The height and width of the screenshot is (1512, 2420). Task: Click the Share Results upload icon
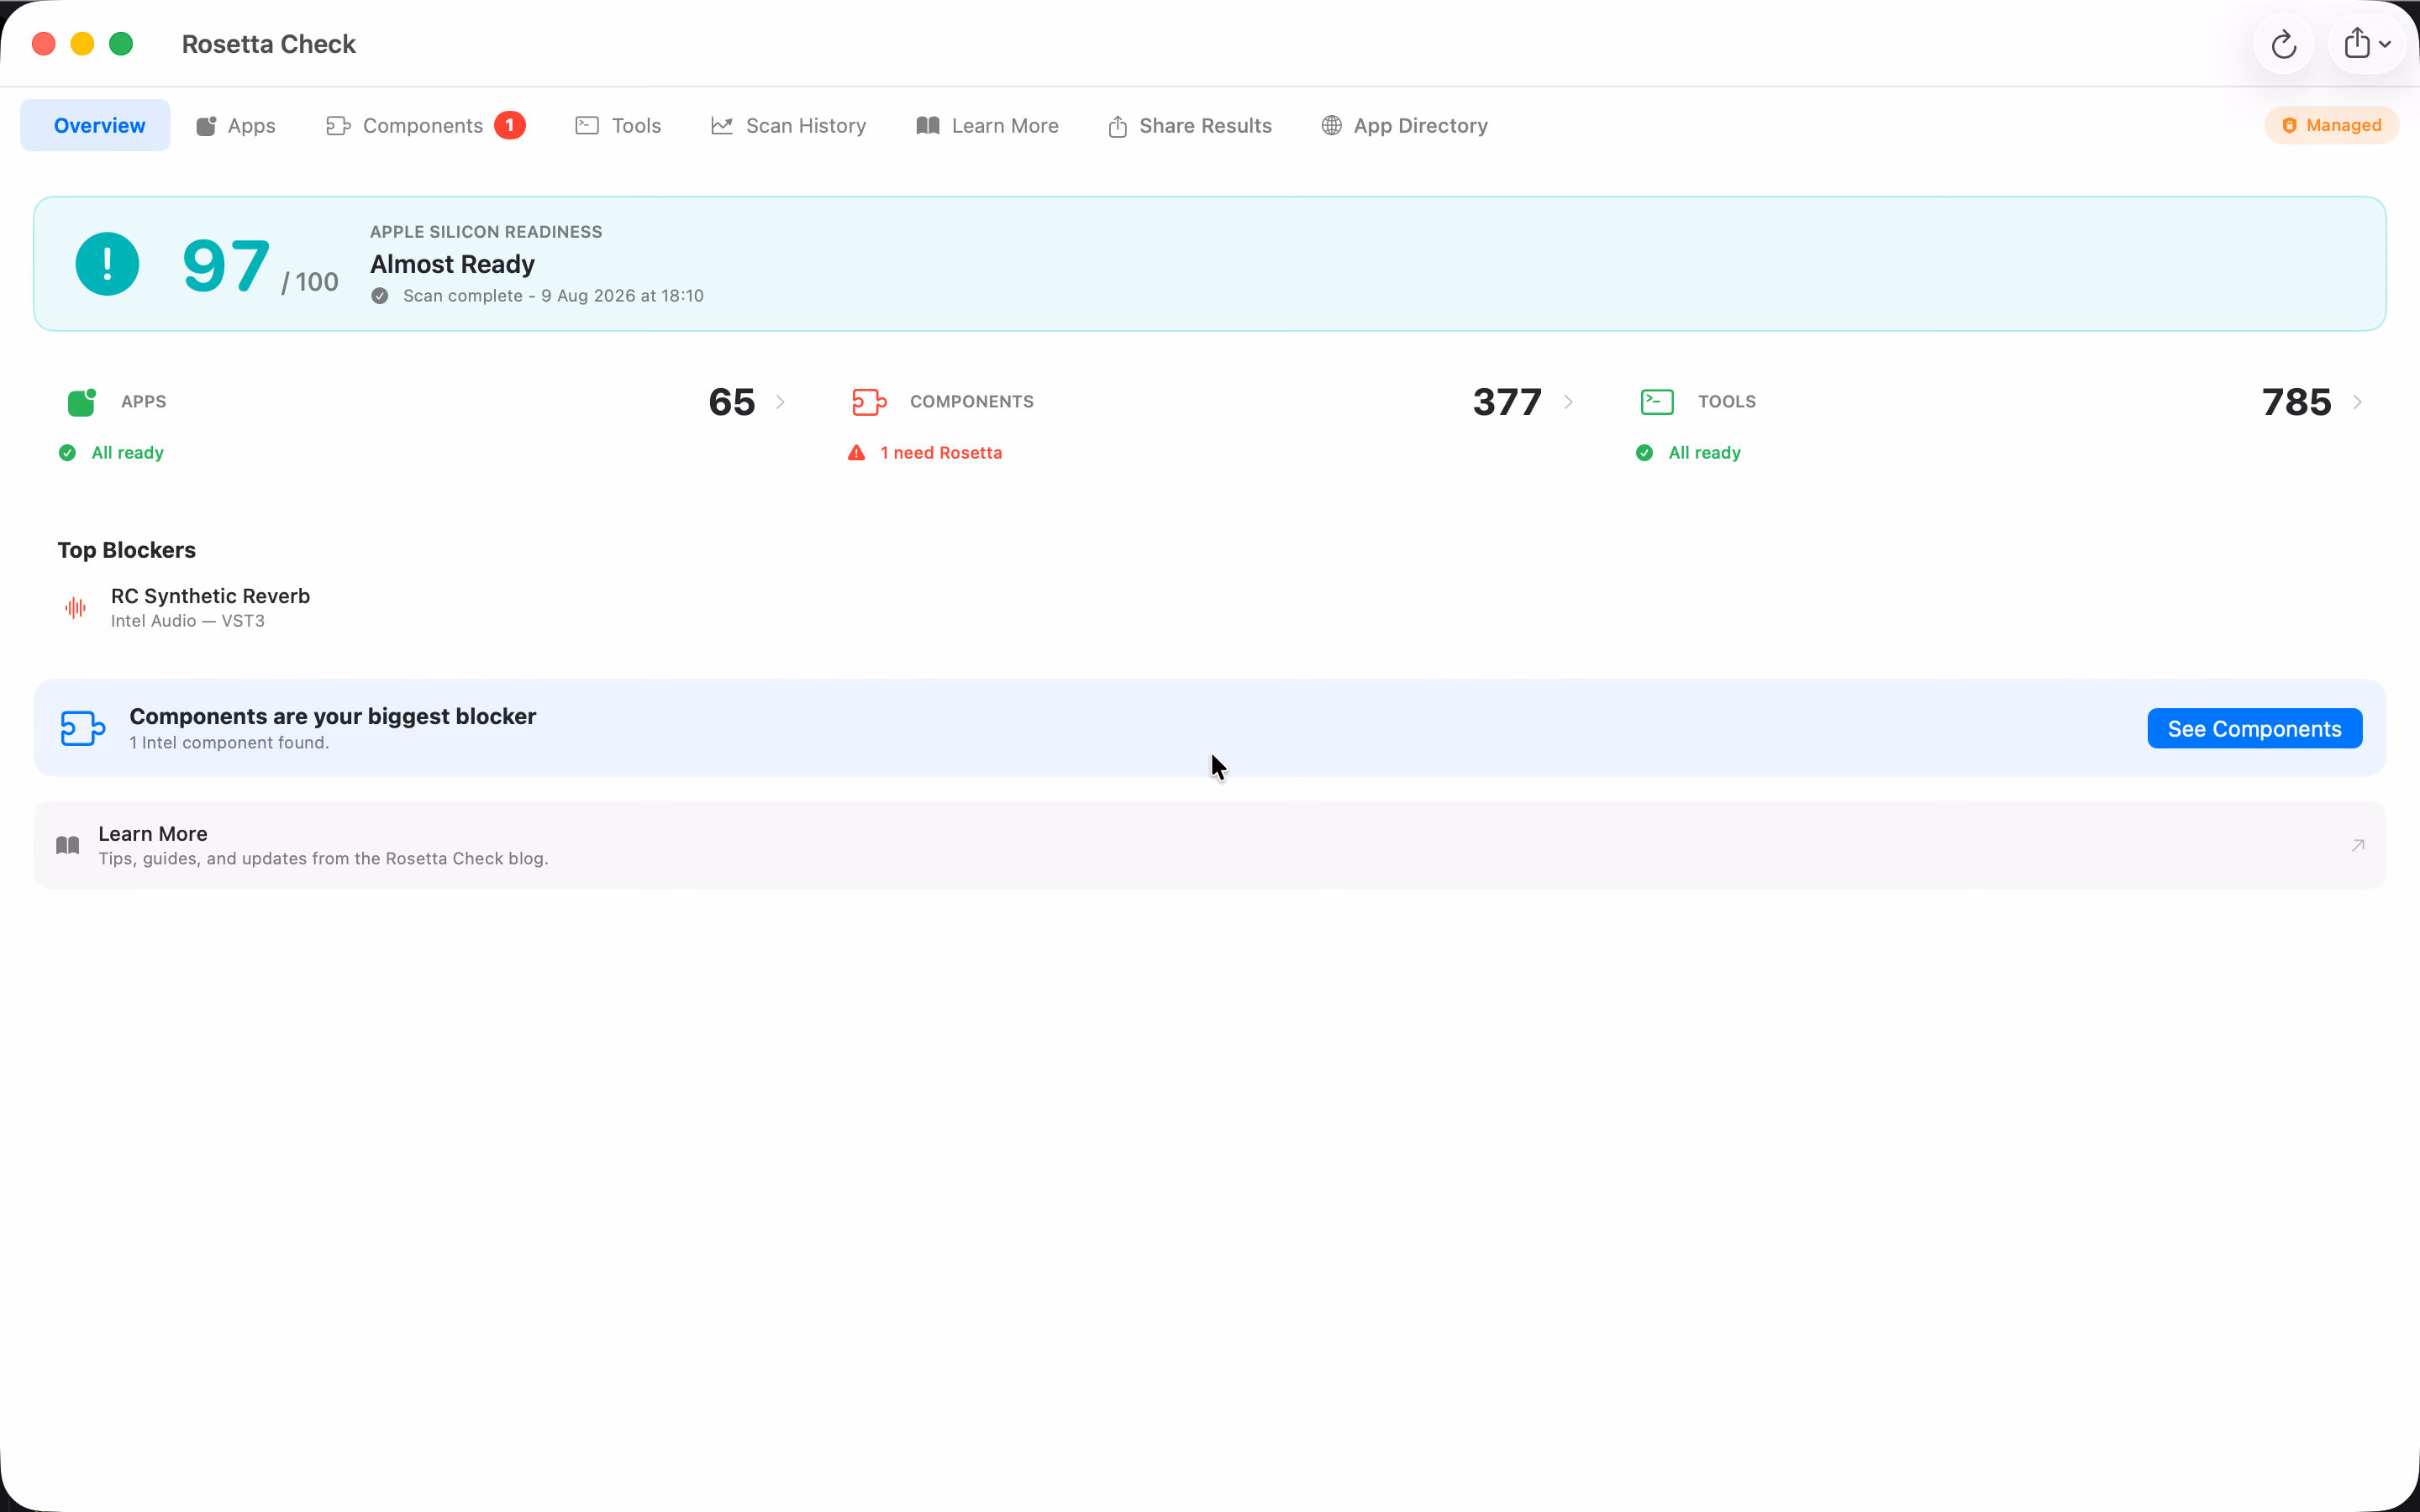(1118, 126)
